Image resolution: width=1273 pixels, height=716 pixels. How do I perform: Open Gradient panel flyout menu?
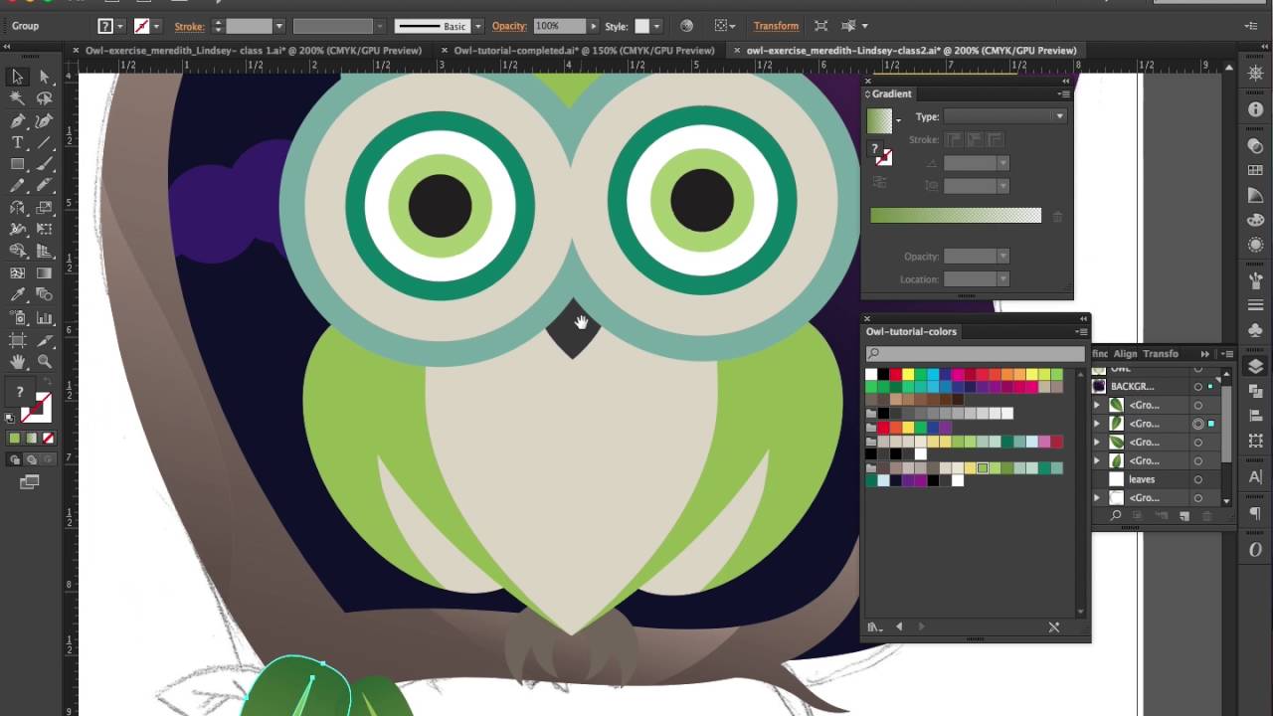click(1064, 93)
